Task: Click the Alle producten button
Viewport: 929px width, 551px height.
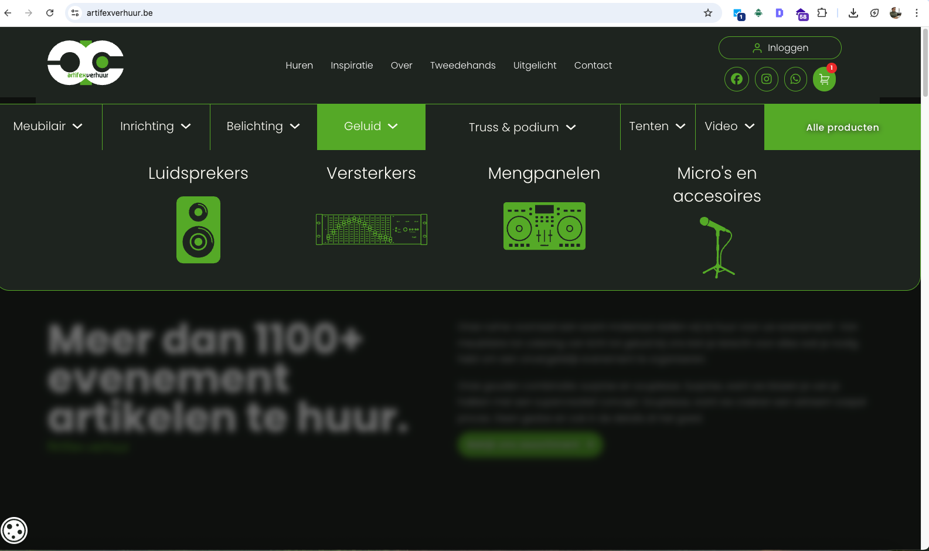Action: (x=842, y=128)
